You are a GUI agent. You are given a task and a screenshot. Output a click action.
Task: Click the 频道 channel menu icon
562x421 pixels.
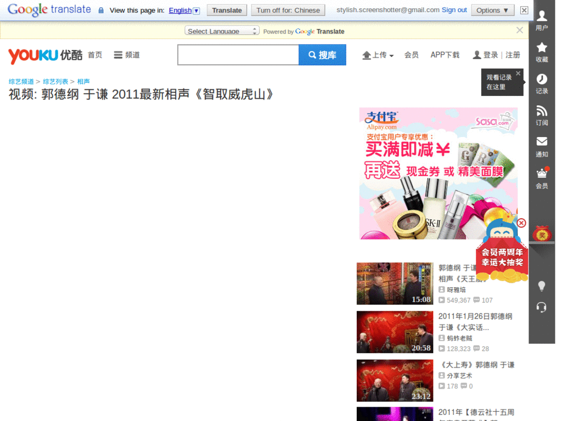click(118, 55)
